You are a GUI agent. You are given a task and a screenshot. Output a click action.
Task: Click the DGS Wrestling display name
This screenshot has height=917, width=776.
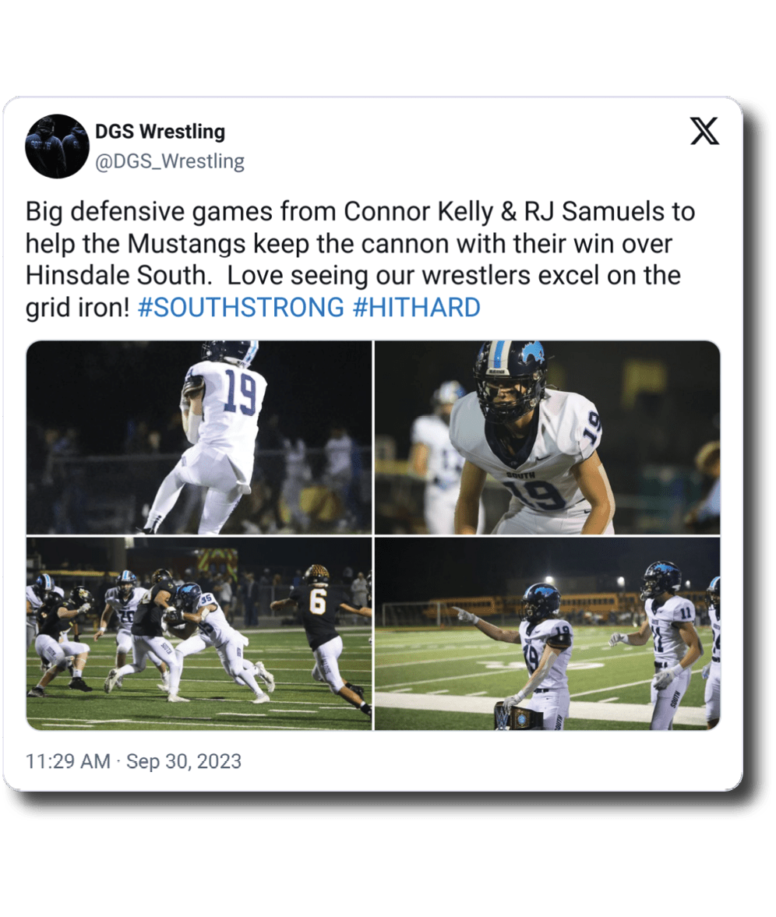[x=160, y=132]
